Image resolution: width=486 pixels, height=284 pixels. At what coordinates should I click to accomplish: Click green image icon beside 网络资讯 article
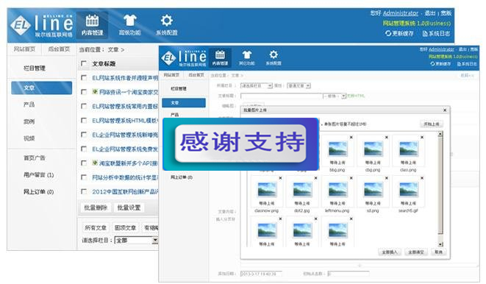pyautogui.click(x=95, y=91)
